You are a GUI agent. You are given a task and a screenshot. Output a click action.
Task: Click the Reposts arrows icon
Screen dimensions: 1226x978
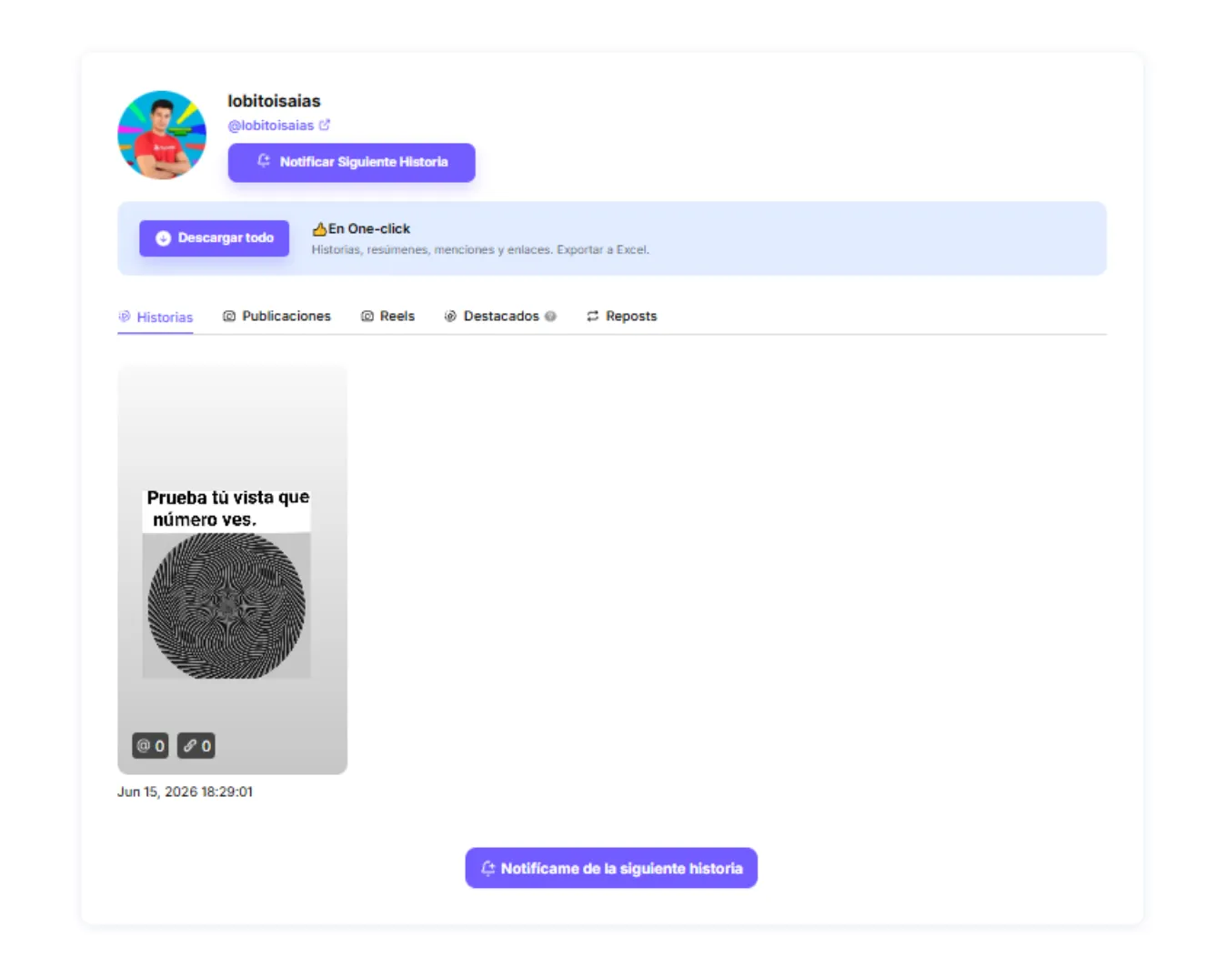click(x=593, y=316)
